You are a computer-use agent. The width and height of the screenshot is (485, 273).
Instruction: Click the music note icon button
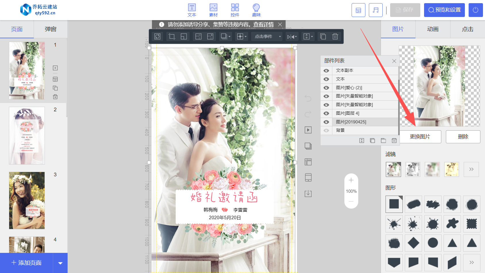click(375, 10)
